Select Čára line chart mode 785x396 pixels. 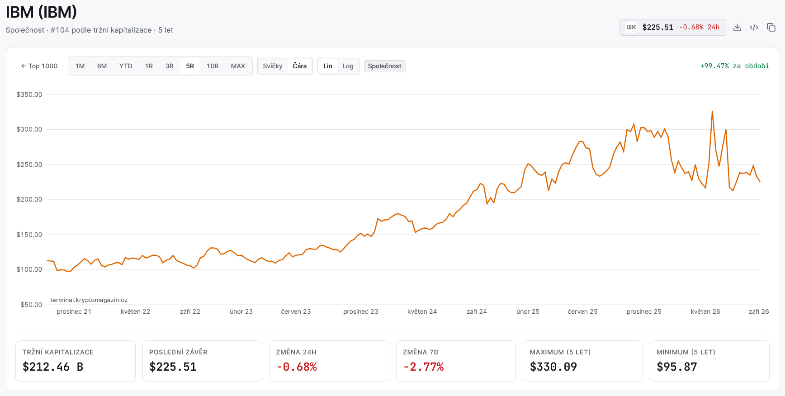[x=299, y=66]
